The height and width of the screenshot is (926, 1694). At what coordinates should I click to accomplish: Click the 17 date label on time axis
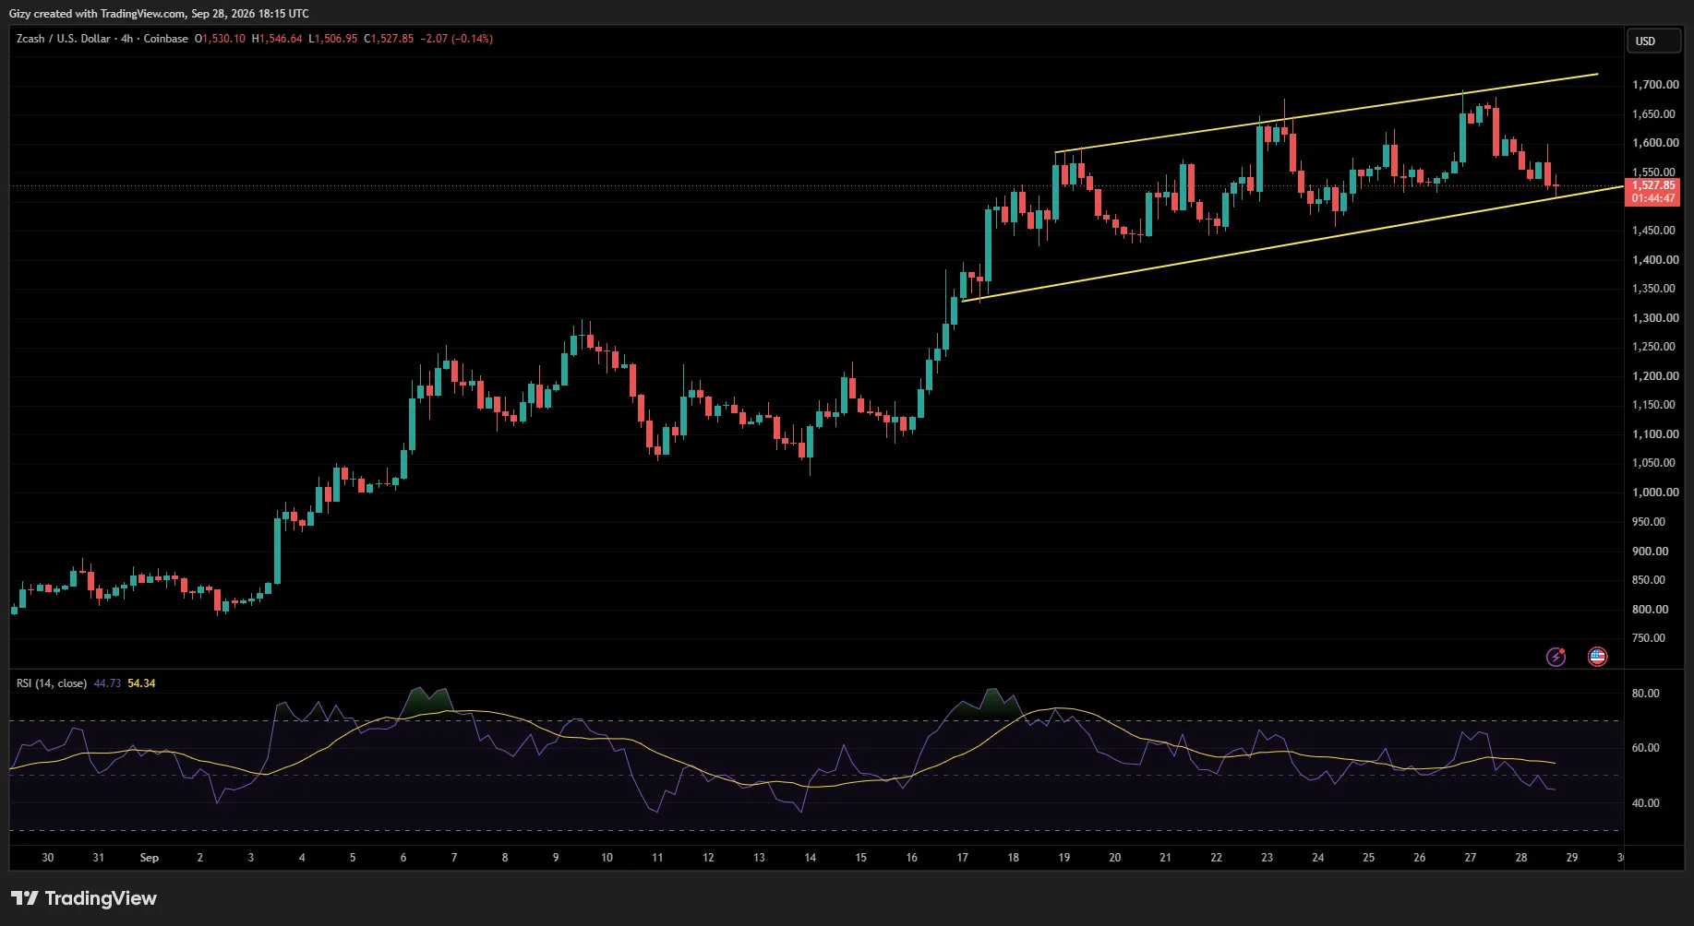click(x=962, y=858)
